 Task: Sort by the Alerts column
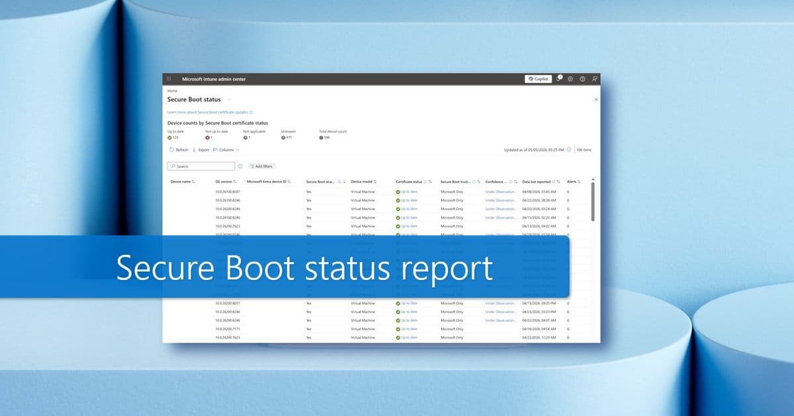[574, 181]
